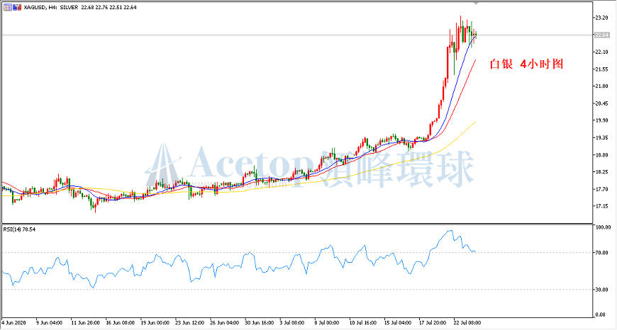This screenshot has width=617, height=330.
Task: Click the 30 Jun 16:00 time label
Action: point(260,323)
